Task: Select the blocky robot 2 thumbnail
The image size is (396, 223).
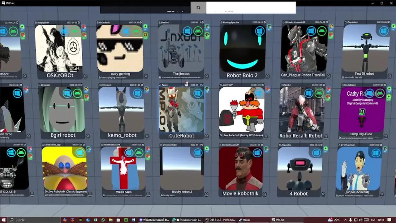Action: pos(182,168)
